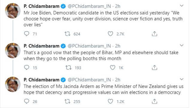Open @PChidambaram_IN handle on second tweet
Image resolution: width=190 pixels, height=108 pixels.
point(89,46)
